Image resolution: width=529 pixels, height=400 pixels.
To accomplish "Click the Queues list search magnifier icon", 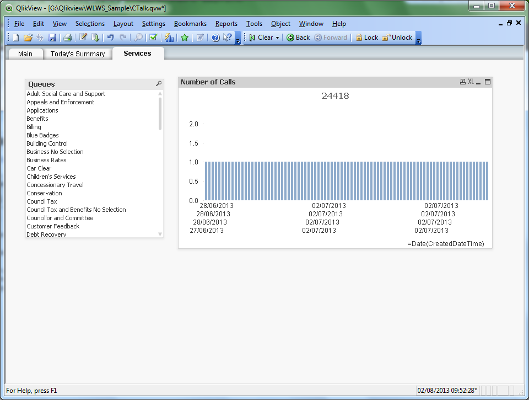I will 159,84.
